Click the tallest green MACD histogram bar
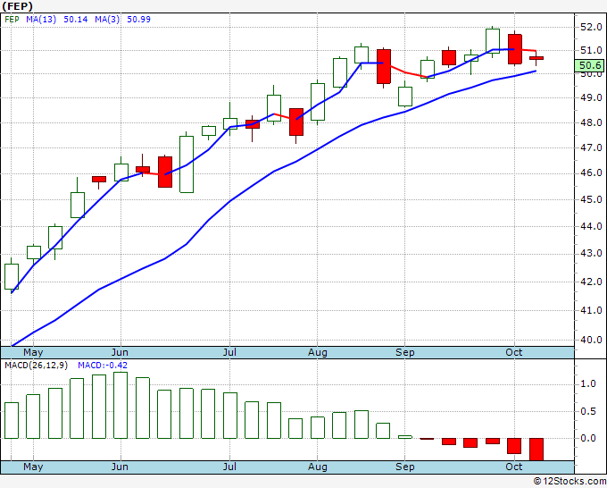This screenshot has width=607, height=488. pos(121,406)
